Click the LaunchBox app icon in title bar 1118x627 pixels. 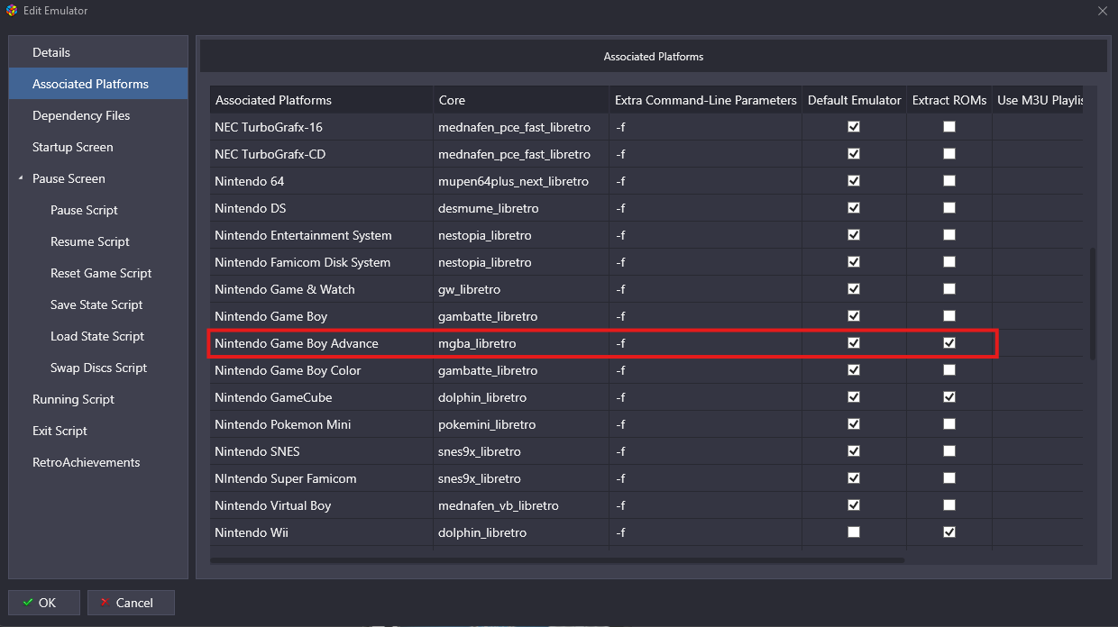click(x=12, y=11)
